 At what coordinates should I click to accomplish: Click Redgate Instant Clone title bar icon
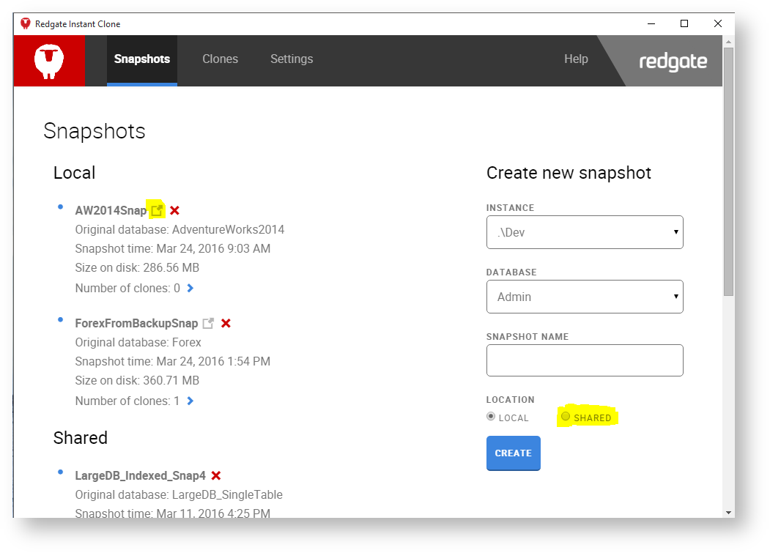point(26,23)
